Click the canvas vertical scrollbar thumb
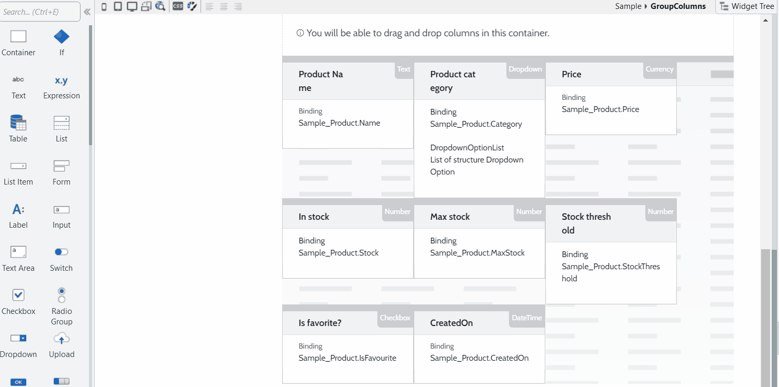 pos(766,315)
